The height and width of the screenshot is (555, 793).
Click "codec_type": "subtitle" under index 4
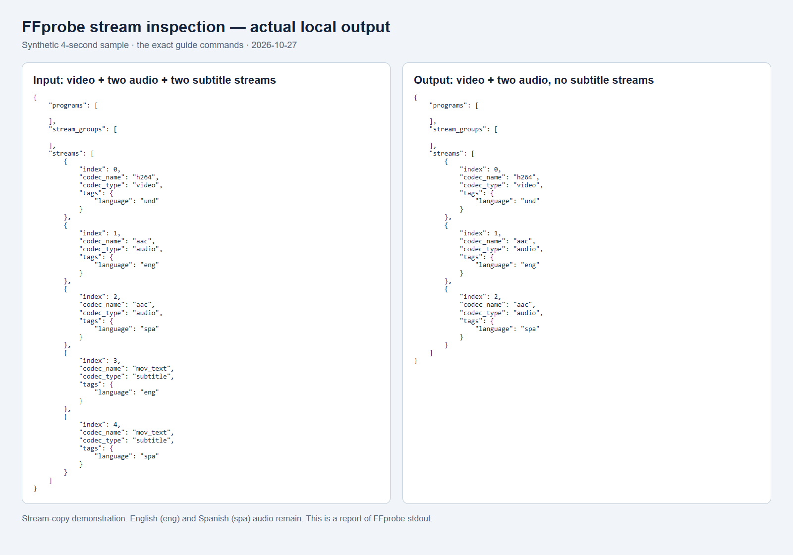pos(126,441)
